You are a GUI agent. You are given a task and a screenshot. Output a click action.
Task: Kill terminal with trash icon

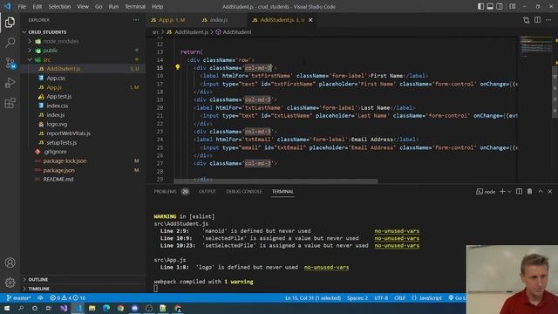(529, 192)
